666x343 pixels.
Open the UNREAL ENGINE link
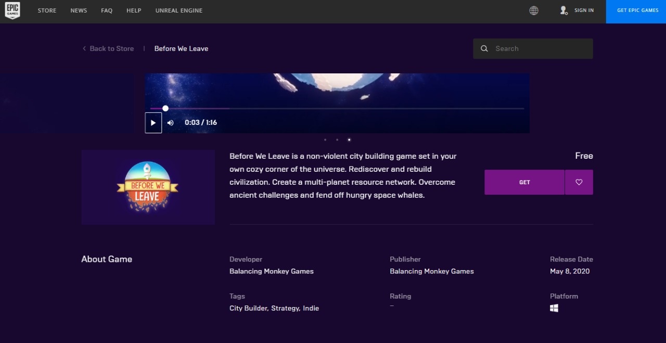click(179, 10)
